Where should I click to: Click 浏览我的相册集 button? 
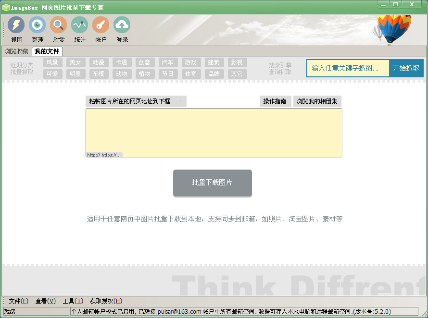click(x=317, y=101)
